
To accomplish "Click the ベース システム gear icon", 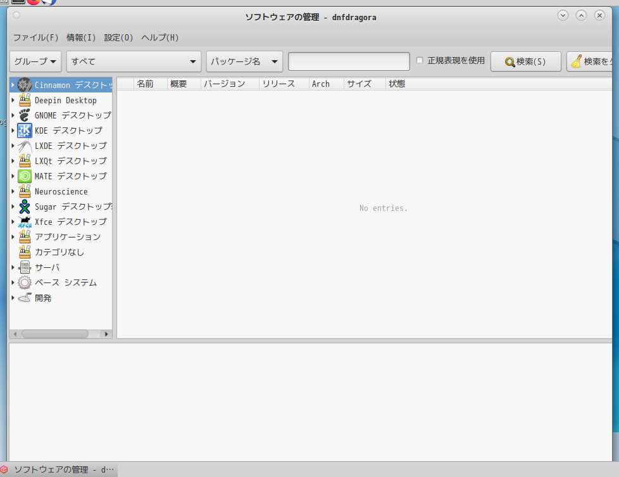I will [x=25, y=283].
